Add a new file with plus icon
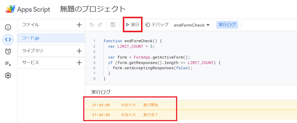The image size is (297, 123). (79, 25)
